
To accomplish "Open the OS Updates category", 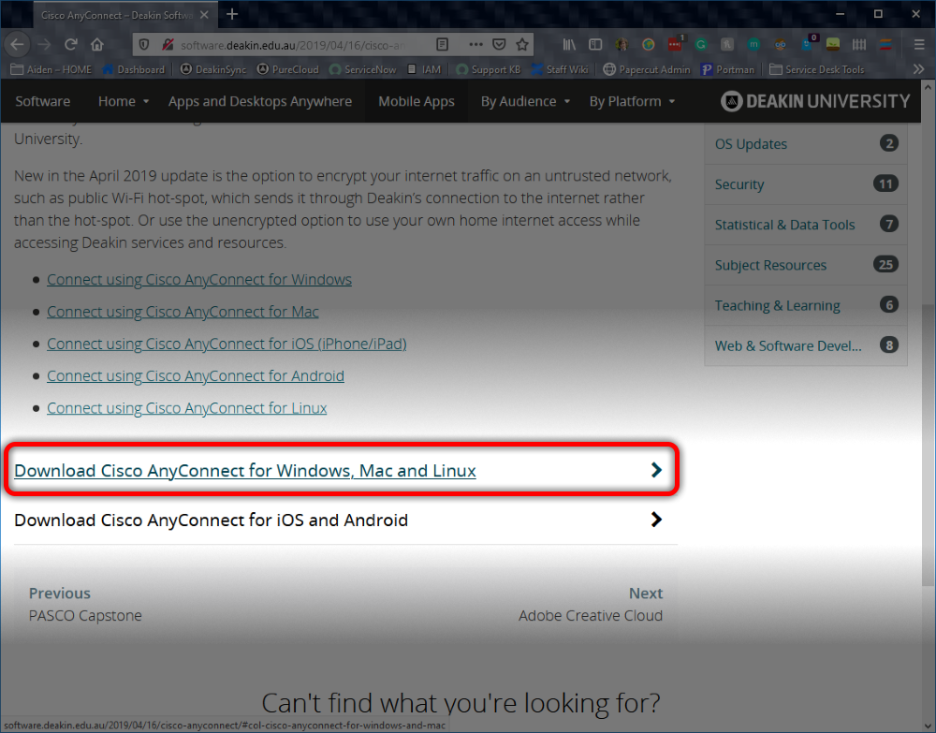I will (x=806, y=144).
